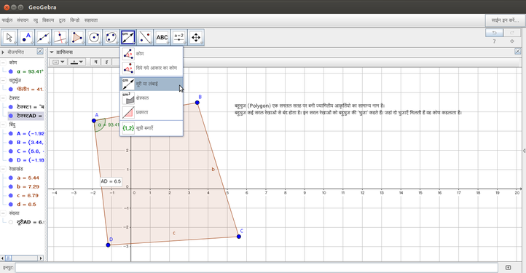
Task: Open the व्यु (View) menu
Action: click(x=36, y=20)
